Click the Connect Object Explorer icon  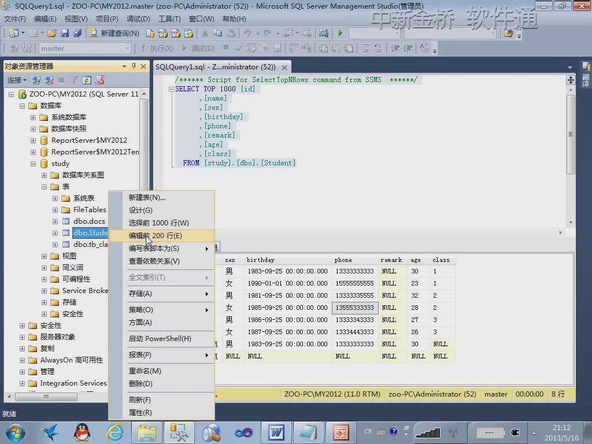[x=36, y=80]
